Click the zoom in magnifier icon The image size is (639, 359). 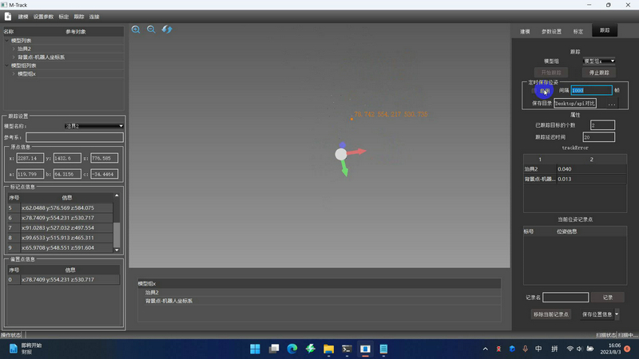pos(136,30)
